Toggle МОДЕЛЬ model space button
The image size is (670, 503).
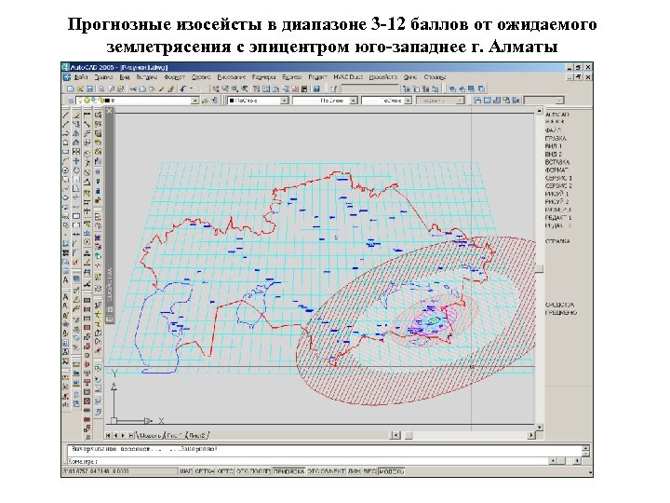point(391,471)
